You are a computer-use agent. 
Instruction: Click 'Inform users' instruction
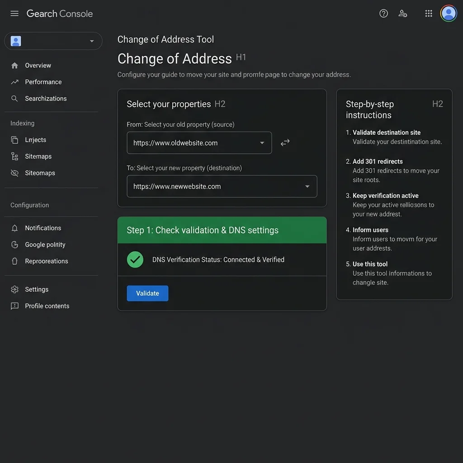pyautogui.click(x=370, y=230)
